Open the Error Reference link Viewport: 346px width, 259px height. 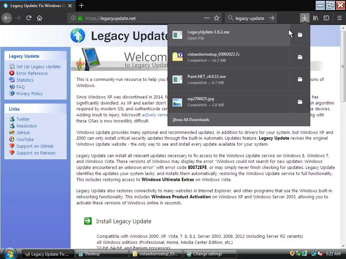point(32,73)
